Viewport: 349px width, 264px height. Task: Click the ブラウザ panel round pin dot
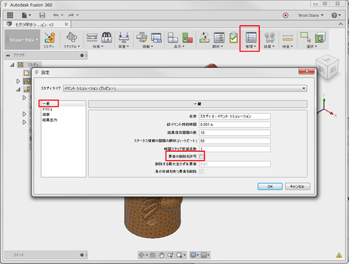point(82,55)
